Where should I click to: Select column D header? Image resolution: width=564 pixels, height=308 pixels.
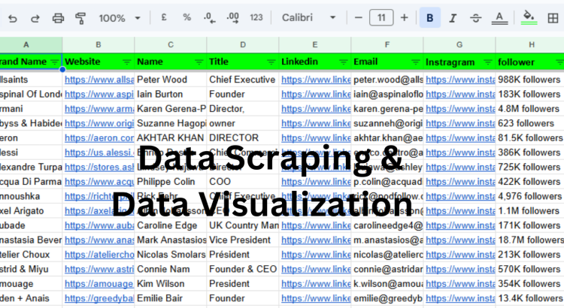[243, 44]
